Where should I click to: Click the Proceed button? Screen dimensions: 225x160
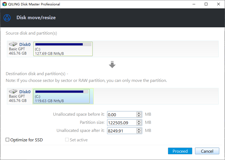[180, 151]
